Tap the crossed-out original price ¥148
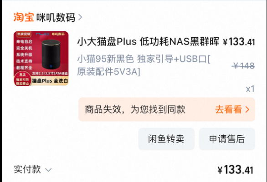 tap(244, 65)
